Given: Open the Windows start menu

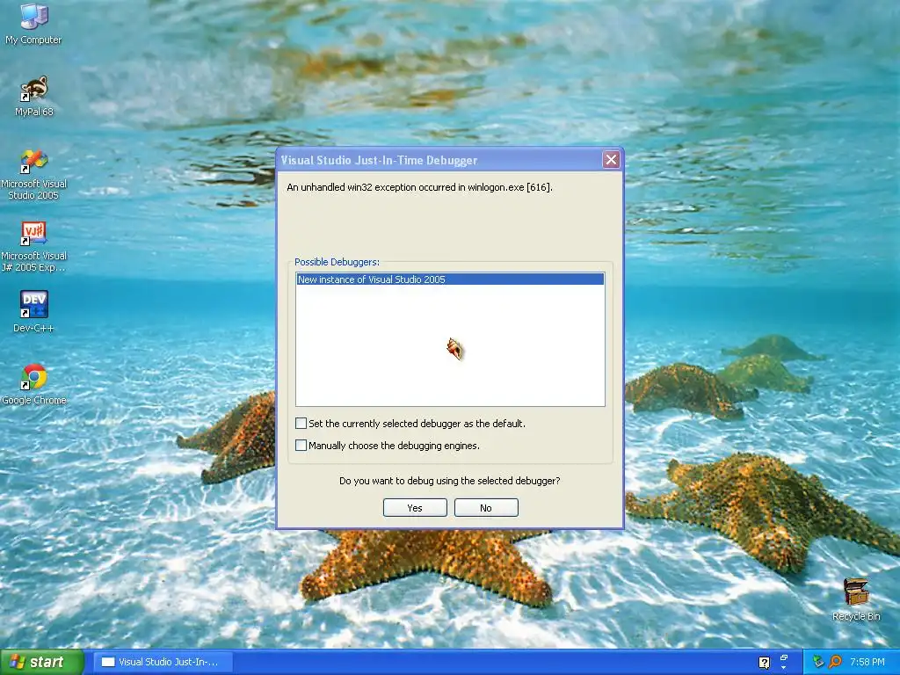Looking at the screenshot, I should click(x=41, y=663).
